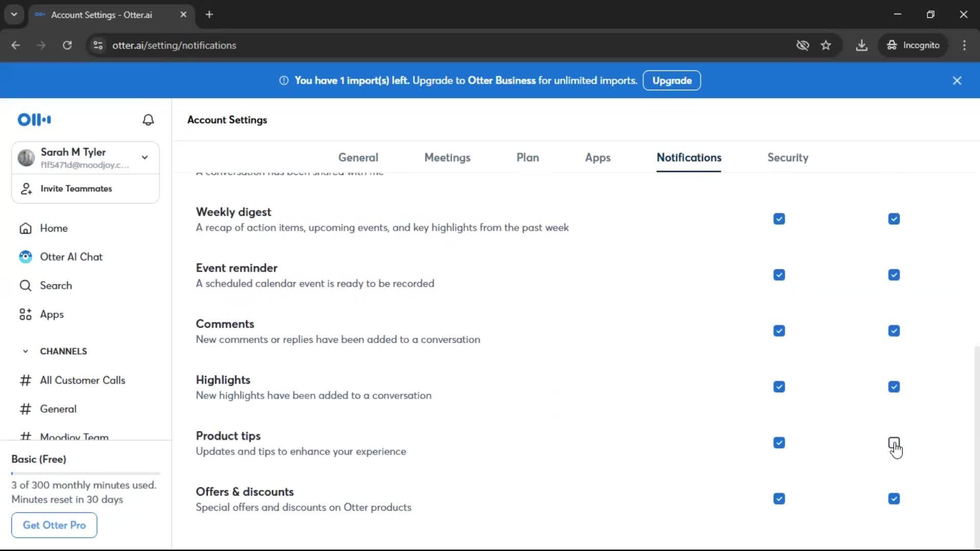
Task: Switch to the Apps settings tab
Action: 598,158
